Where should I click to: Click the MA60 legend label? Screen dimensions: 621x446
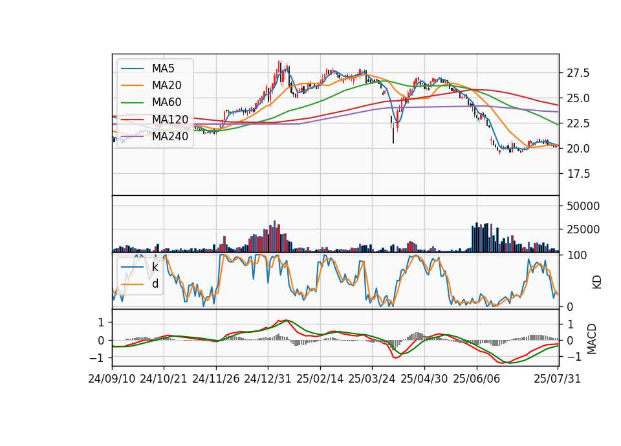[167, 103]
